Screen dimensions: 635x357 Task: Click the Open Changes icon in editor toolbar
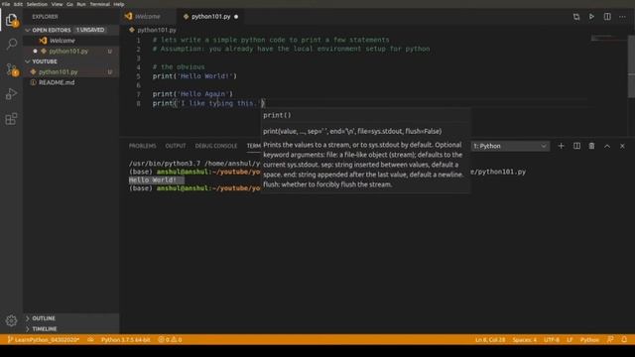tap(576, 17)
